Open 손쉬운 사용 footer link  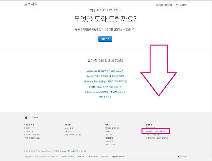109,141
